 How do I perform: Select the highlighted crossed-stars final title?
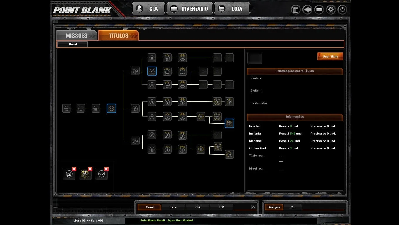[229, 123]
